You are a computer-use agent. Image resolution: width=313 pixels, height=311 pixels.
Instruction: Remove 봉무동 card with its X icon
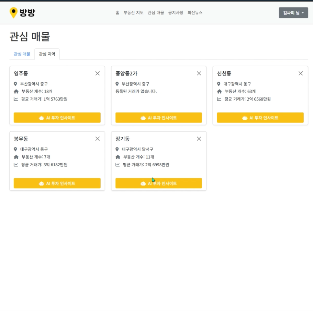[98, 139]
